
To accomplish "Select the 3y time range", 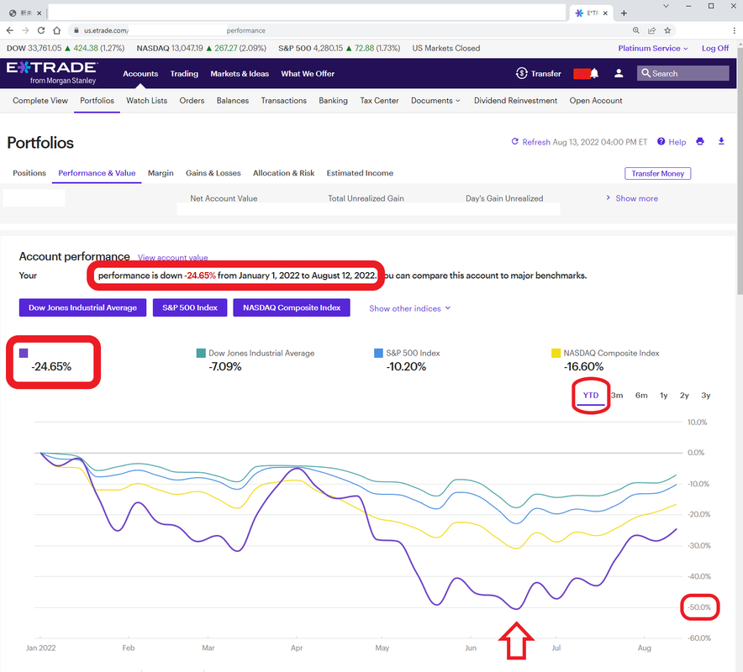I will 705,395.
